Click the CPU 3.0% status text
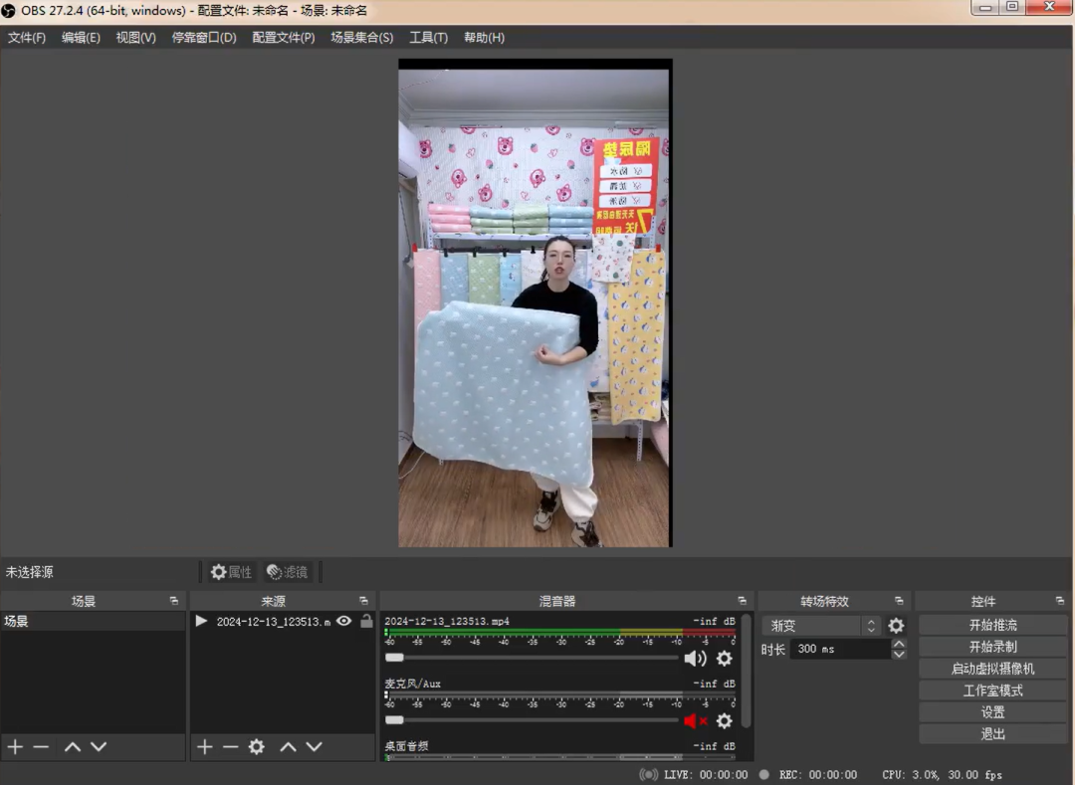Viewport: 1075px width, 785px height. (910, 775)
